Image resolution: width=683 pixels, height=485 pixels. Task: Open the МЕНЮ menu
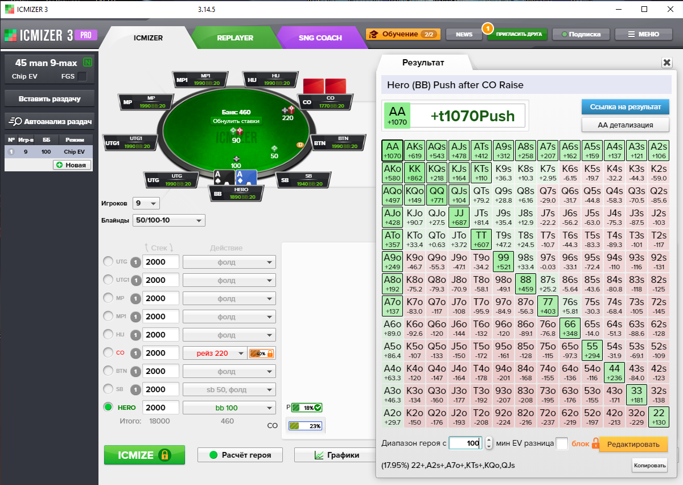[643, 34]
